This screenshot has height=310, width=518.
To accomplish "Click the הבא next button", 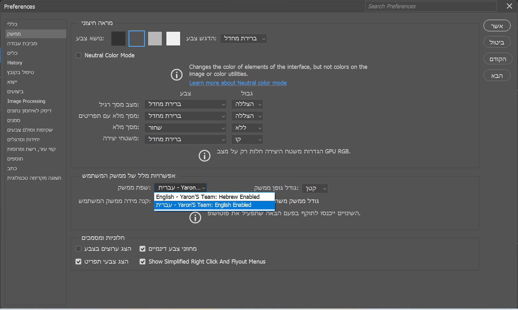I will click(497, 75).
